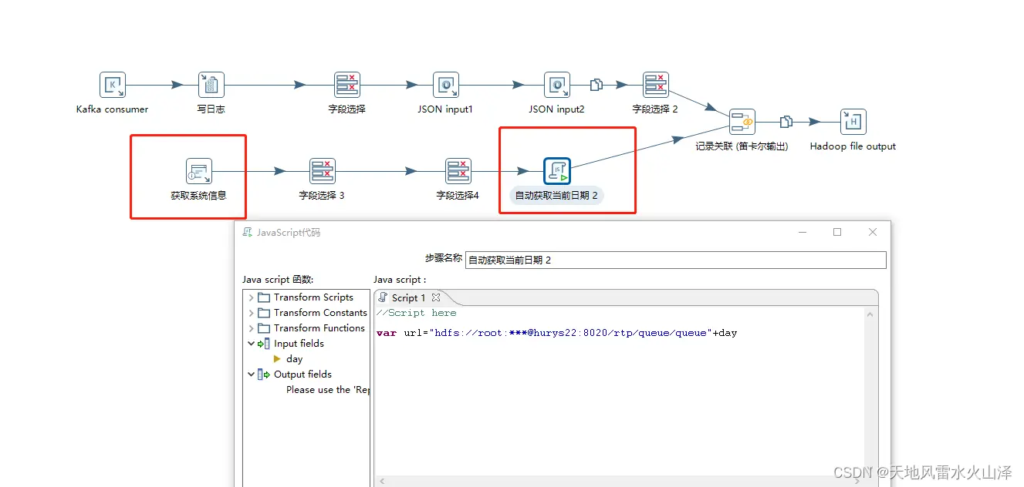Select the JSON input1 step icon

click(445, 85)
